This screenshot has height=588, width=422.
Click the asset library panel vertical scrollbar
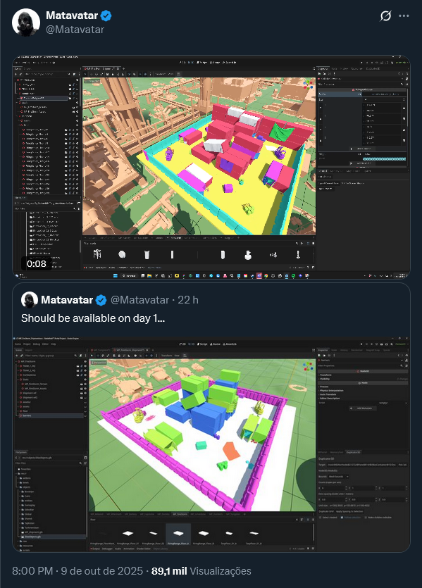point(314,532)
